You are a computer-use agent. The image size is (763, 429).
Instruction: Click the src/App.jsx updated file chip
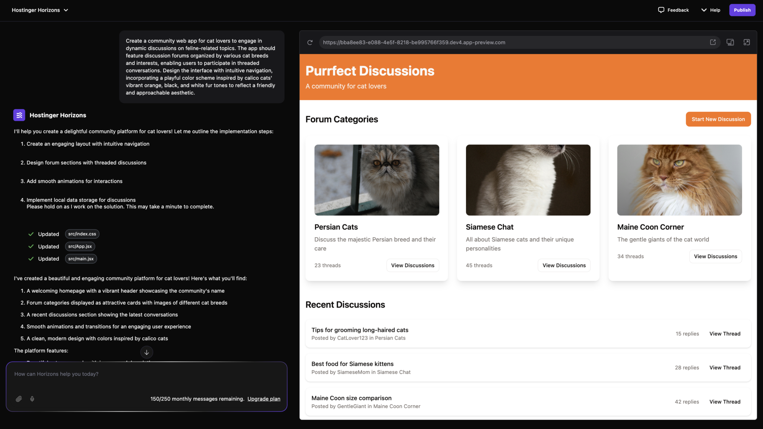[x=80, y=246]
